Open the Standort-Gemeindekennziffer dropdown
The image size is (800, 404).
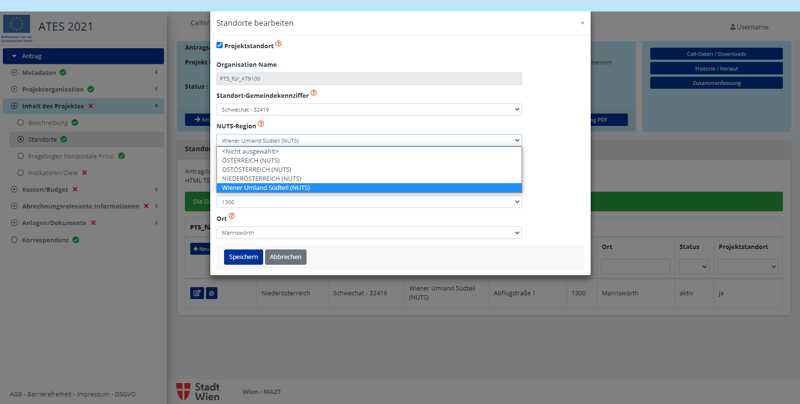point(369,110)
